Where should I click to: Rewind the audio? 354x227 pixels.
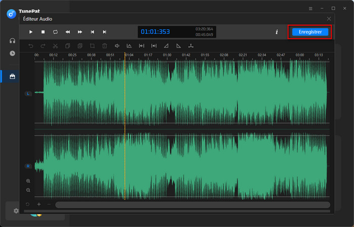(x=67, y=32)
